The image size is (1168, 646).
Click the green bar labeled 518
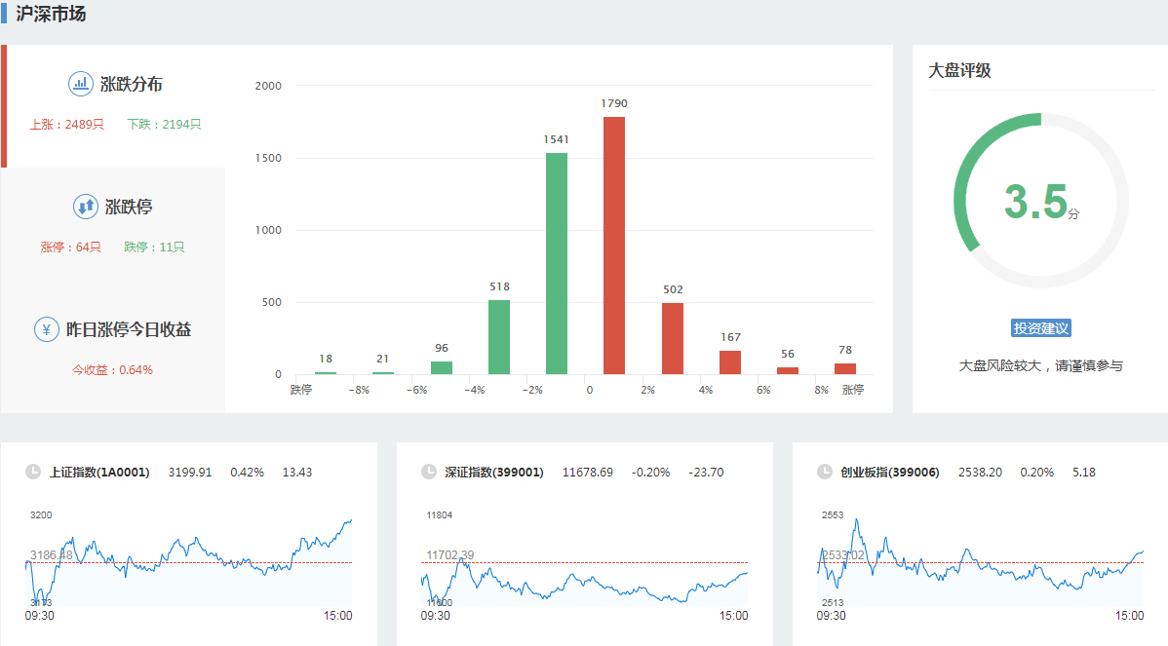(x=499, y=337)
